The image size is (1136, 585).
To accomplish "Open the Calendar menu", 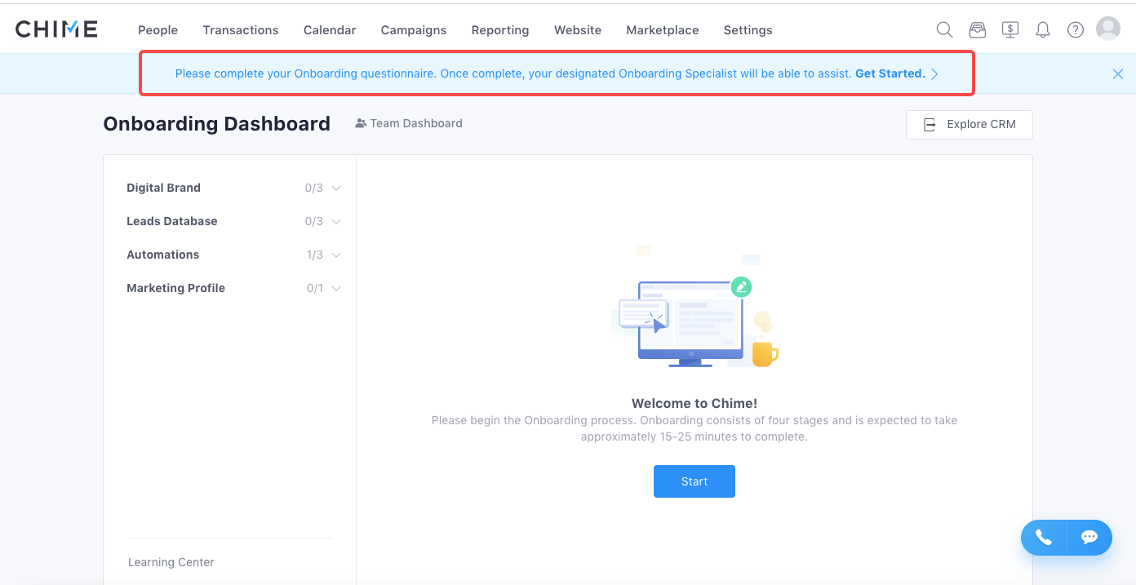I will pos(330,30).
